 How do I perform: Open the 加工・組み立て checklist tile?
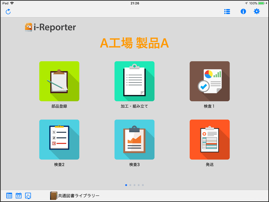pyautogui.click(x=134, y=81)
